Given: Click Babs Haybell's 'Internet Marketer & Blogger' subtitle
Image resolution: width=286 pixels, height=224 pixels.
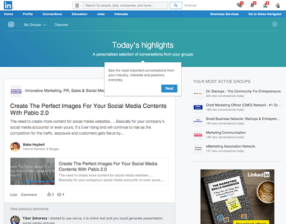Looking at the screenshot, I should pyautogui.click(x=41, y=149).
